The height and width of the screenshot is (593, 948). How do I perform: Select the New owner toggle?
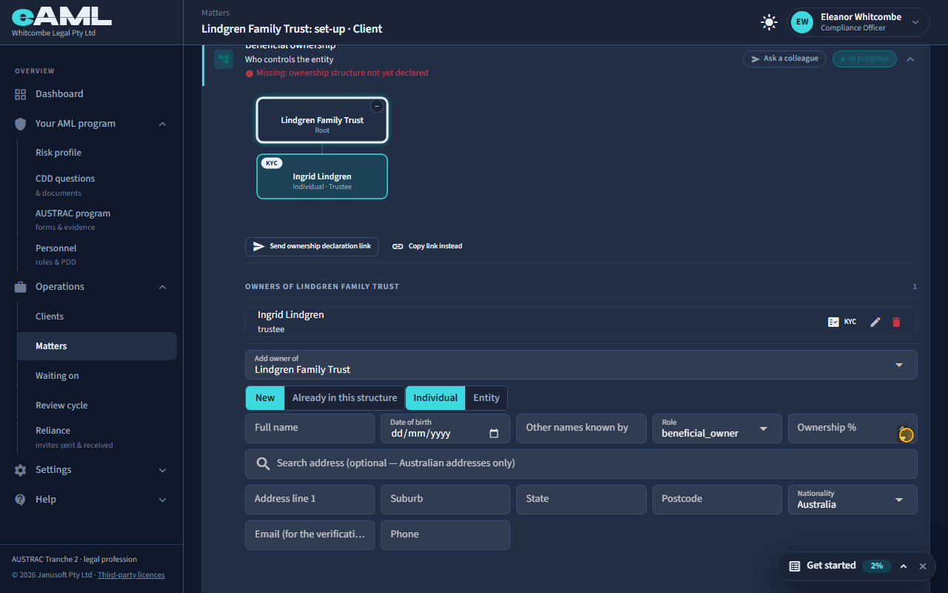click(x=265, y=398)
